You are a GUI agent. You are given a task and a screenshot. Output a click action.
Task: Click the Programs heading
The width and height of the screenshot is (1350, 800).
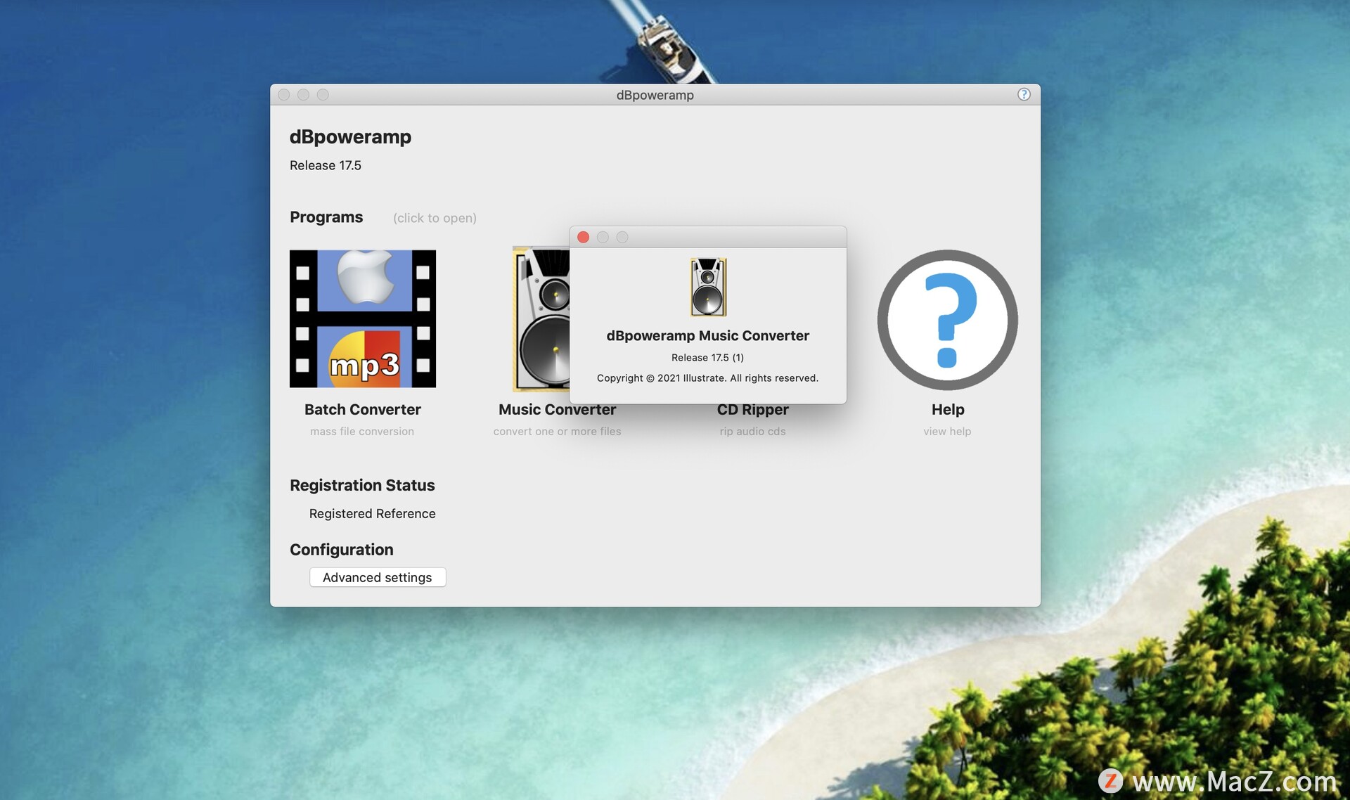point(326,217)
